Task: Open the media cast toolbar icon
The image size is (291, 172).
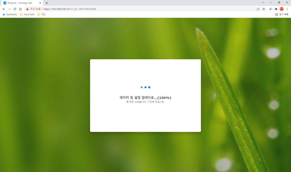Action: click(270, 9)
